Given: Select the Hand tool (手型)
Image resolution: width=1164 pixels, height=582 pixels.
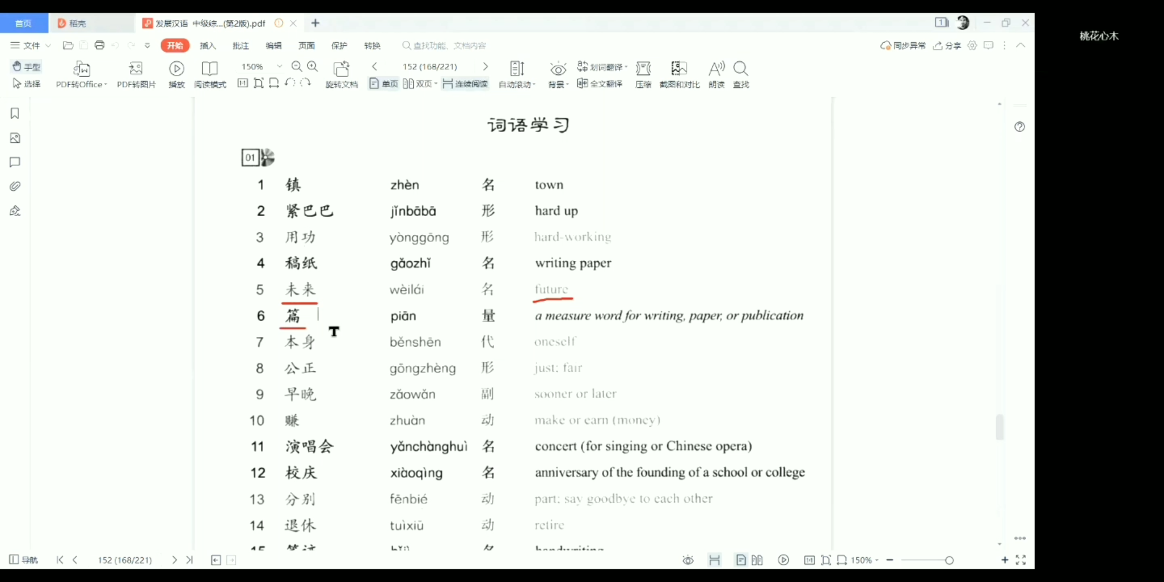Looking at the screenshot, I should click(26, 66).
